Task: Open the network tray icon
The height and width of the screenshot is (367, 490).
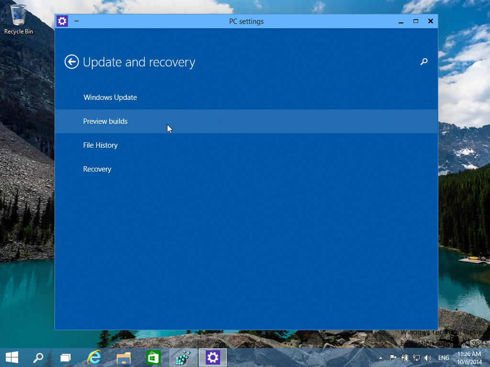Action: coord(416,358)
